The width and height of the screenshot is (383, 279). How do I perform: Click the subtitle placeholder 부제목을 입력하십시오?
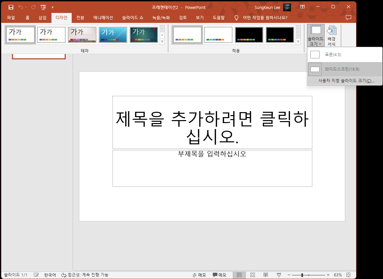pyautogui.click(x=212, y=168)
